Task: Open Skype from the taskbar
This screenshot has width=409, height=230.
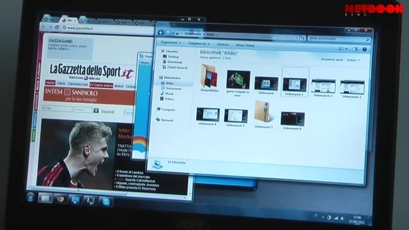Action: [105, 202]
